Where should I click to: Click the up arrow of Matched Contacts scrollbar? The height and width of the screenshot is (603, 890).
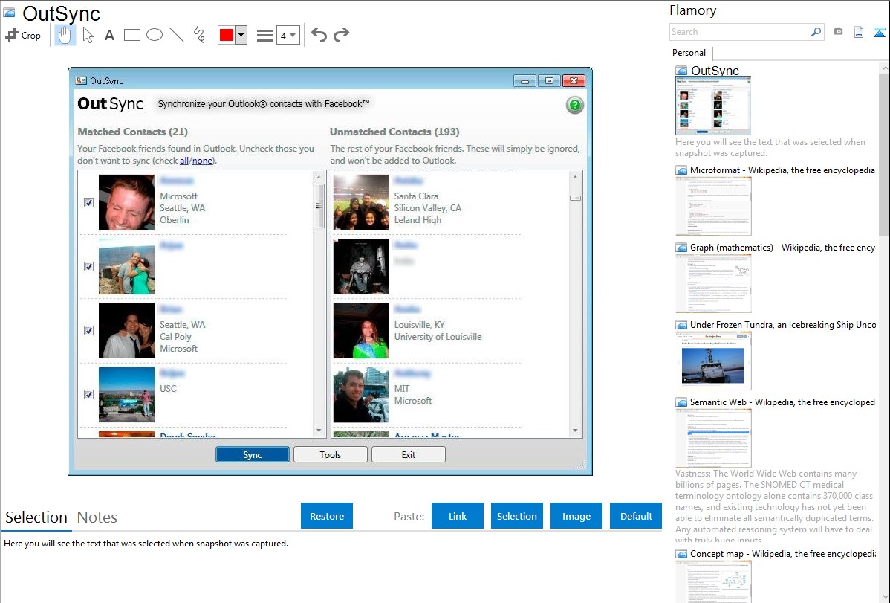319,177
